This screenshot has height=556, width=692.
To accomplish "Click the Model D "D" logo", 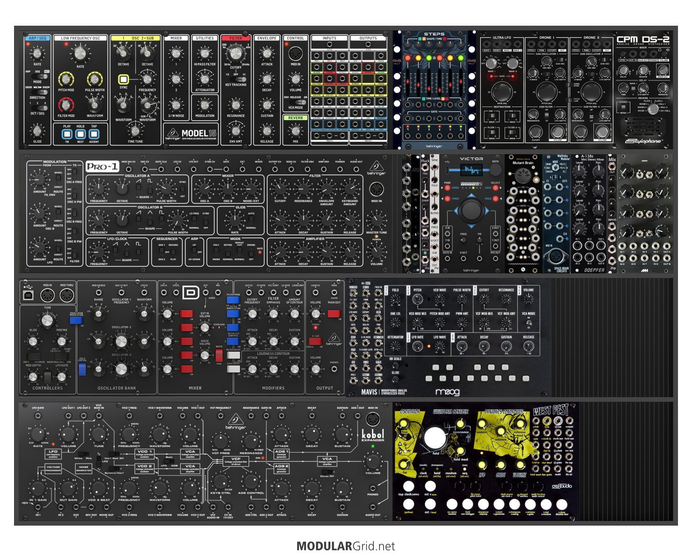I will pyautogui.click(x=191, y=293).
